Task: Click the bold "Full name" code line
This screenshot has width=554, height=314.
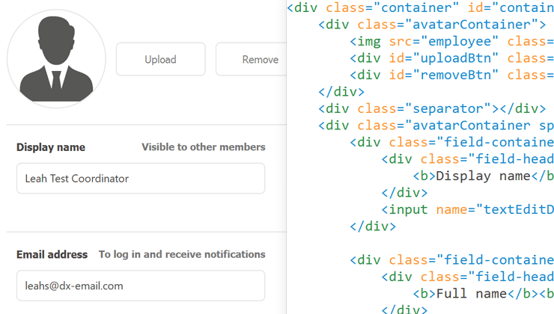Action: point(483,293)
